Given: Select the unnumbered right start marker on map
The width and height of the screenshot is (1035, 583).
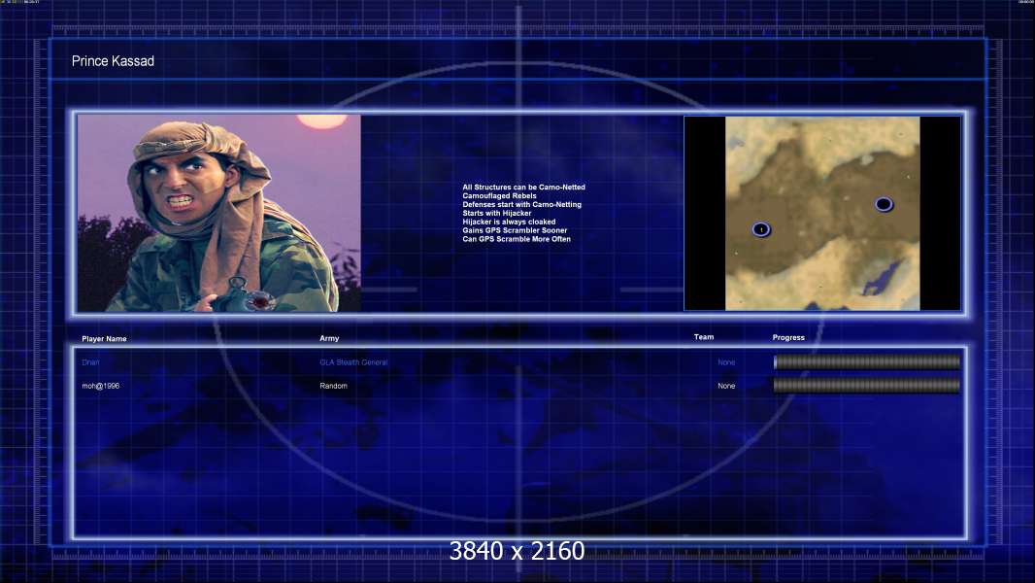Looking at the screenshot, I should pos(884,204).
